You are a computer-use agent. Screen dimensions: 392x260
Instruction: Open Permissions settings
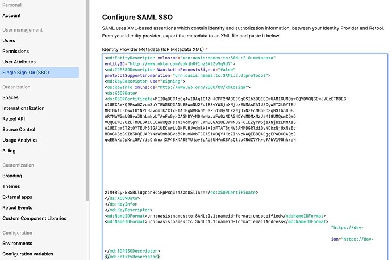[x=15, y=52]
